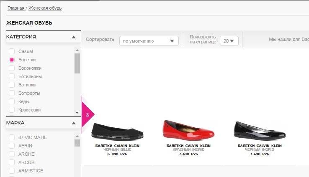The width and height of the screenshot is (309, 177).
Task: Check the ARCHE brand checkbox
Action: coord(12,154)
